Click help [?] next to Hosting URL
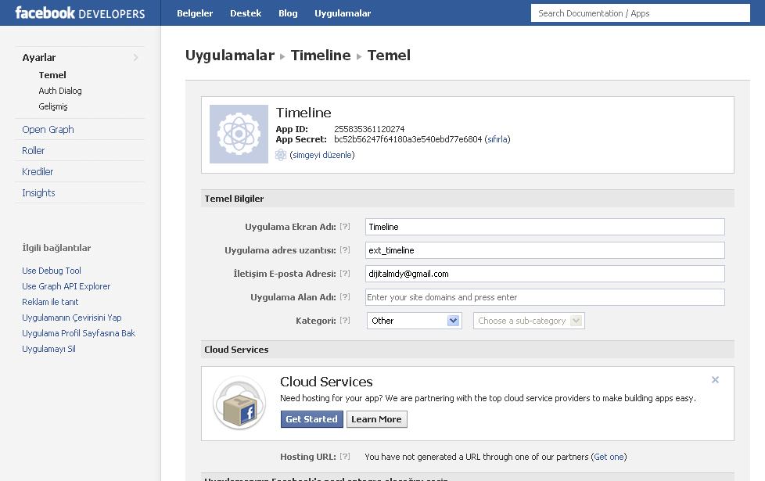The width and height of the screenshot is (765, 481). click(x=345, y=456)
